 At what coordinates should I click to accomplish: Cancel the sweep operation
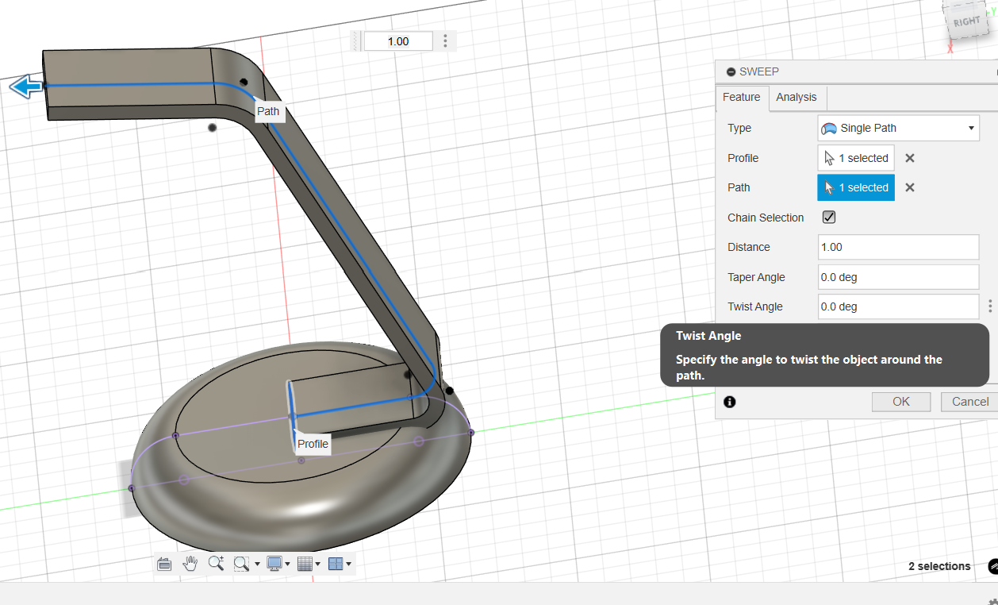click(x=969, y=402)
